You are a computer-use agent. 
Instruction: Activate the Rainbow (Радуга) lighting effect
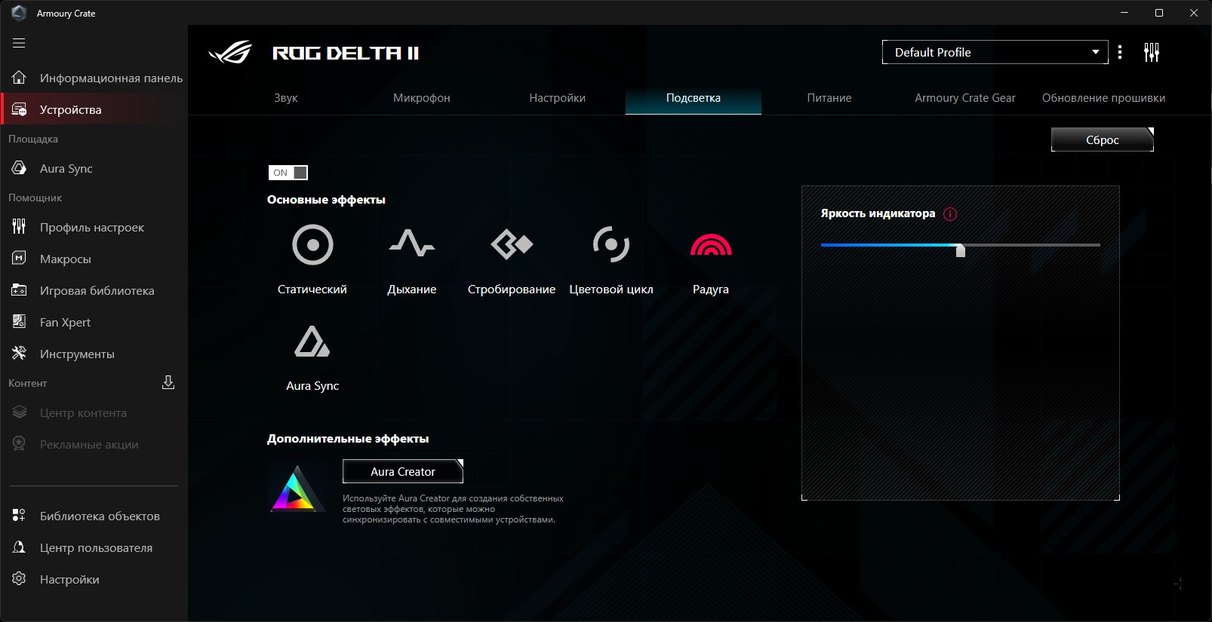coord(711,245)
